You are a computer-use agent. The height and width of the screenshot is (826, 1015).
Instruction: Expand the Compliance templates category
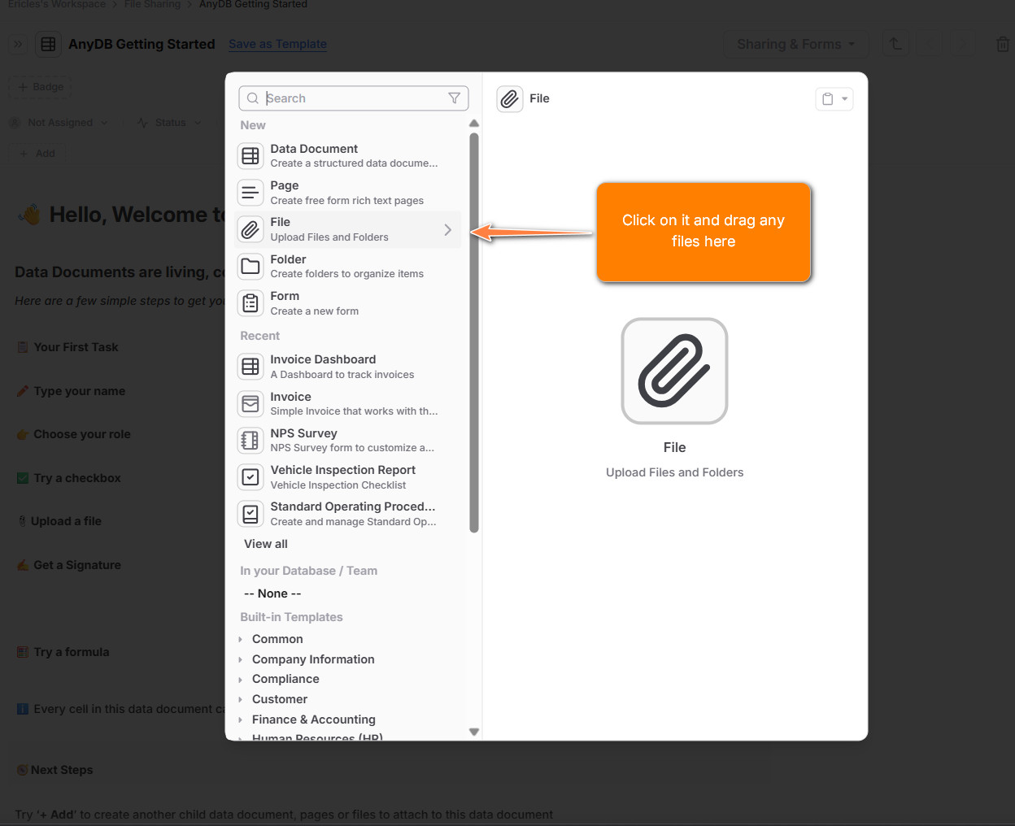point(240,680)
